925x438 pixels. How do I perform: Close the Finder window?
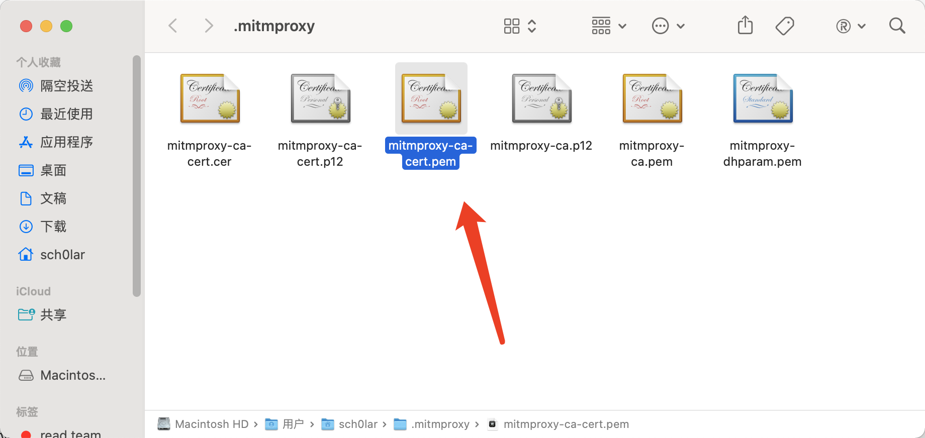pos(26,26)
